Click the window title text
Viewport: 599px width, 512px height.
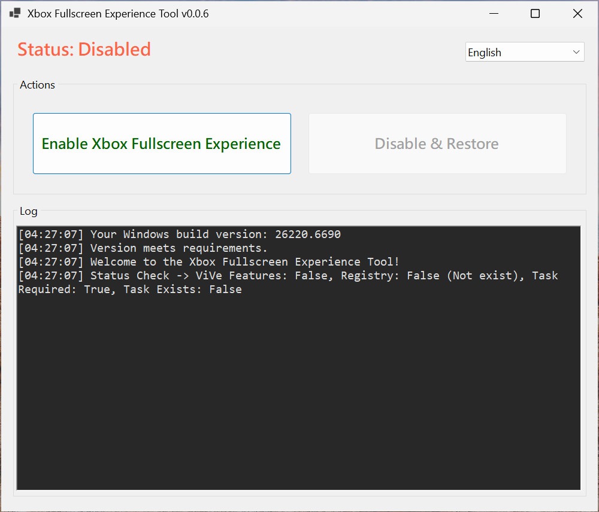coord(118,13)
